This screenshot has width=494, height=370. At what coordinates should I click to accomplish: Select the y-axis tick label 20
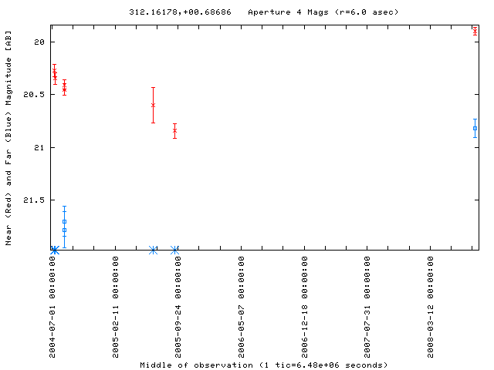coord(39,42)
